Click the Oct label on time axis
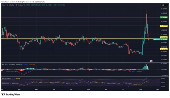170x98 pixels. pos(123,90)
